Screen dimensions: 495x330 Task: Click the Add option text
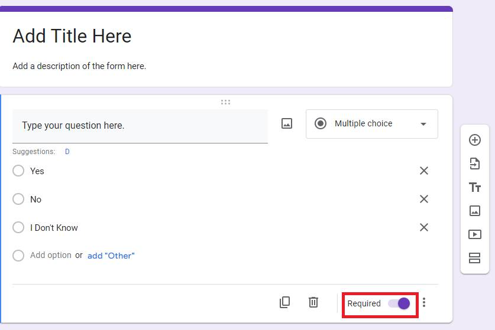tap(51, 255)
